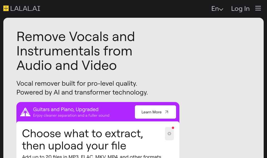The width and height of the screenshot is (267, 158).
Task: Click the Vocal remover built for pro-level text
Action: tap(77, 83)
